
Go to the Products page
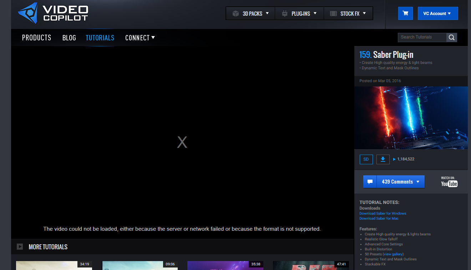click(37, 37)
